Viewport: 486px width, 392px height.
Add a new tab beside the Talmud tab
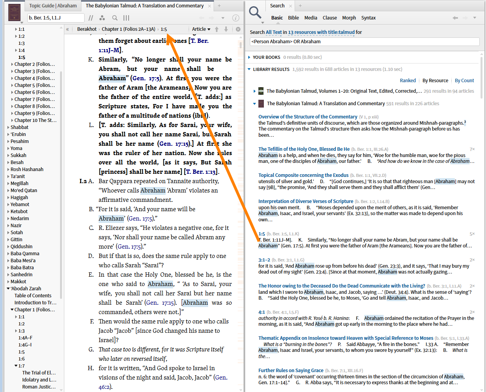[x=219, y=6]
